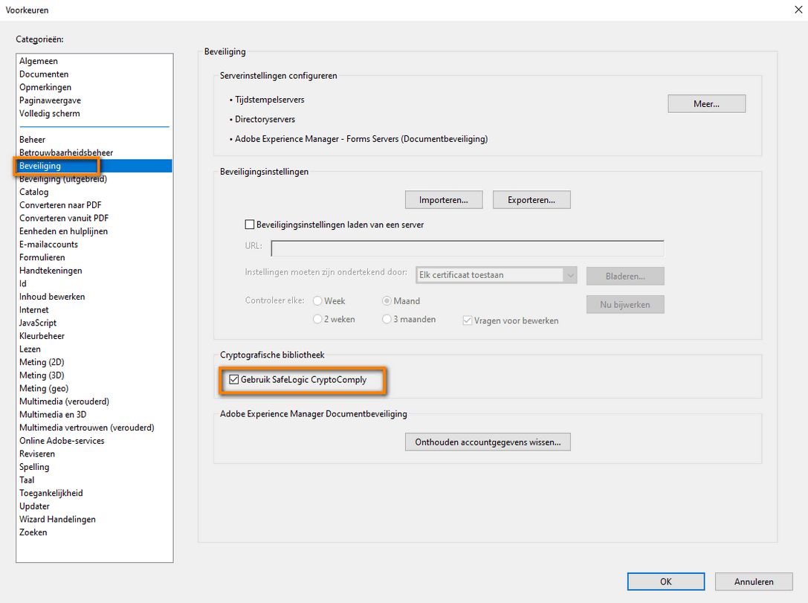The width and height of the screenshot is (808, 603).
Task: Toggle the Vragen voor bewerken checkbox
Action: pos(467,320)
